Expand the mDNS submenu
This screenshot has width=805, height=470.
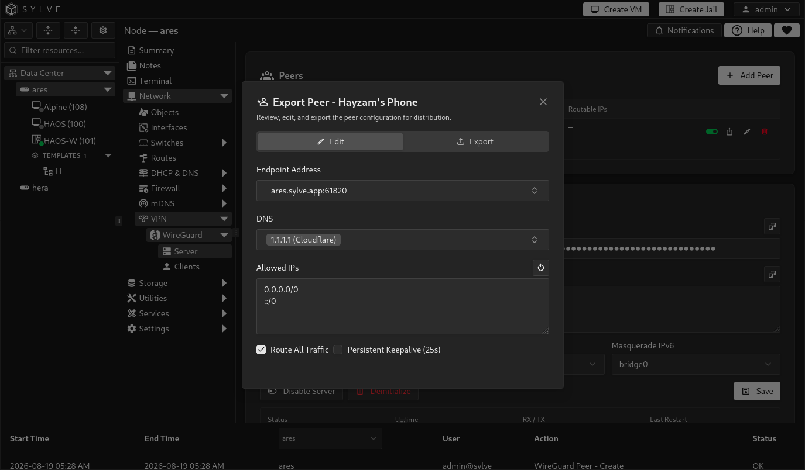(224, 203)
